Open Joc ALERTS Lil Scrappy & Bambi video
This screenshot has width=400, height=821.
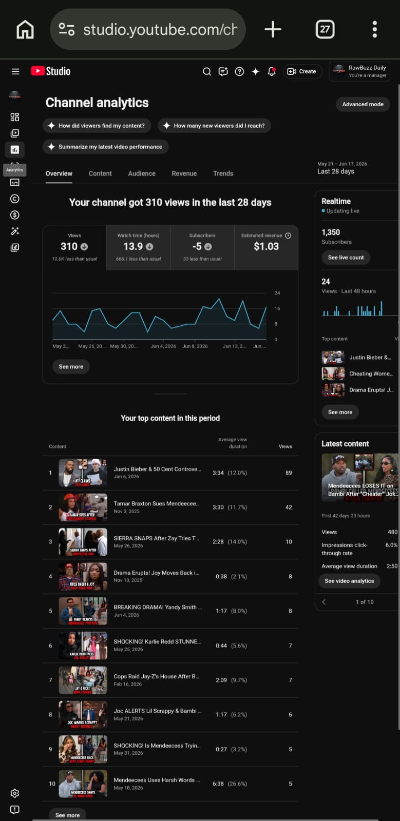[x=170, y=715]
